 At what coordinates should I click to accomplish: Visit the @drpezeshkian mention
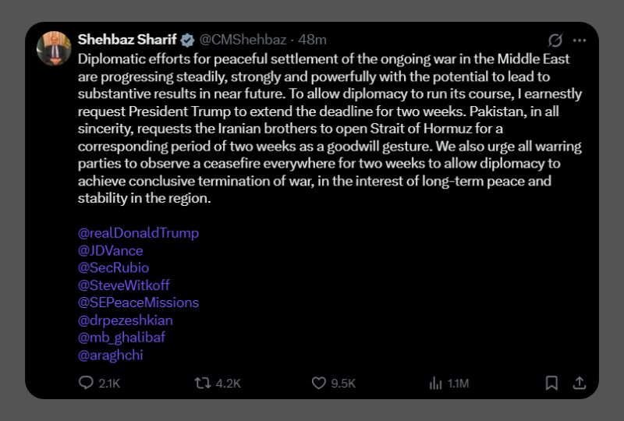tap(125, 320)
